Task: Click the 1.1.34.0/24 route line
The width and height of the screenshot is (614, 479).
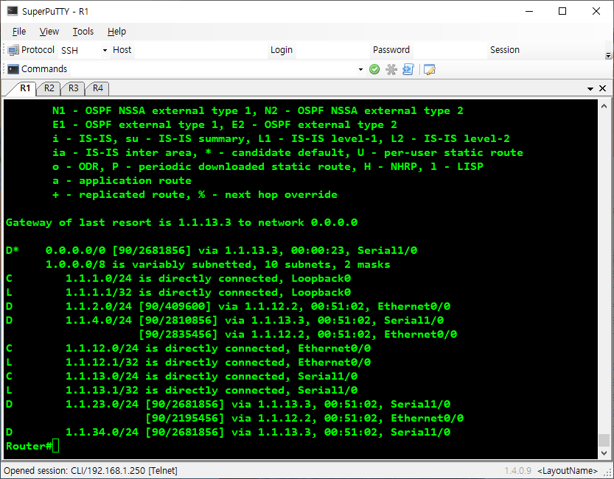Action: click(x=228, y=432)
